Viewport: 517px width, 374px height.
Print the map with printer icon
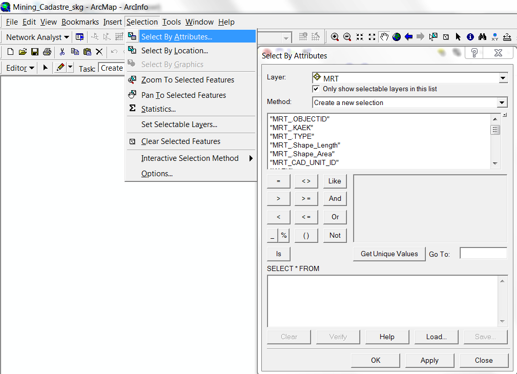[x=47, y=52]
